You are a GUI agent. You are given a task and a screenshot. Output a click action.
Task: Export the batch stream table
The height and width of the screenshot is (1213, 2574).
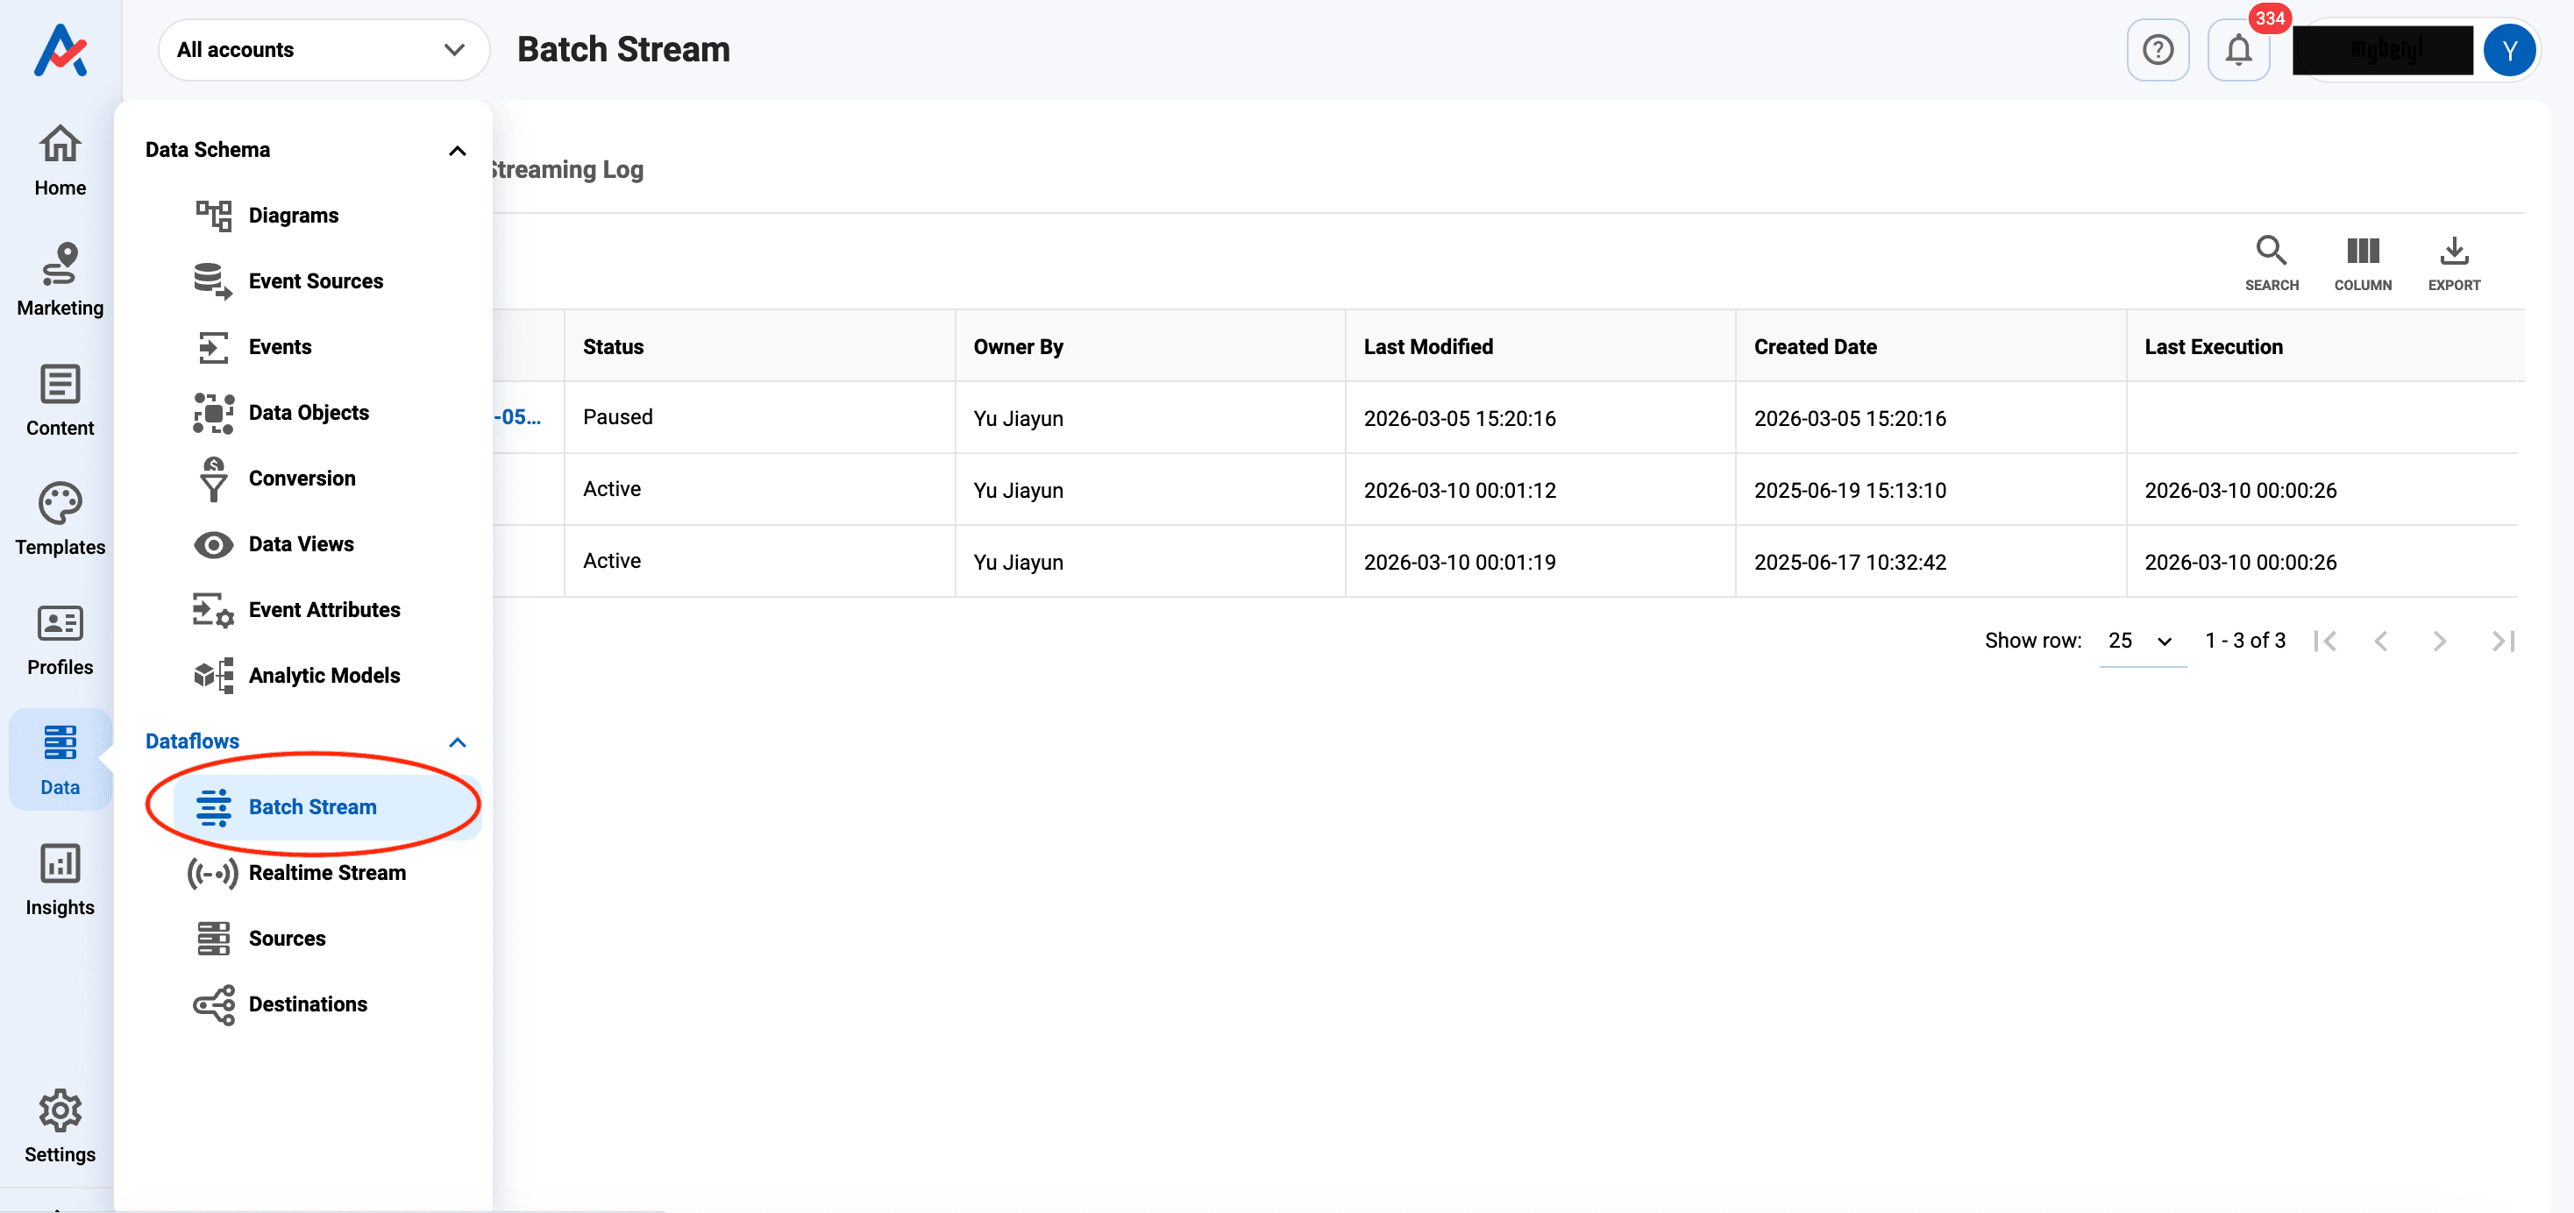2454,262
